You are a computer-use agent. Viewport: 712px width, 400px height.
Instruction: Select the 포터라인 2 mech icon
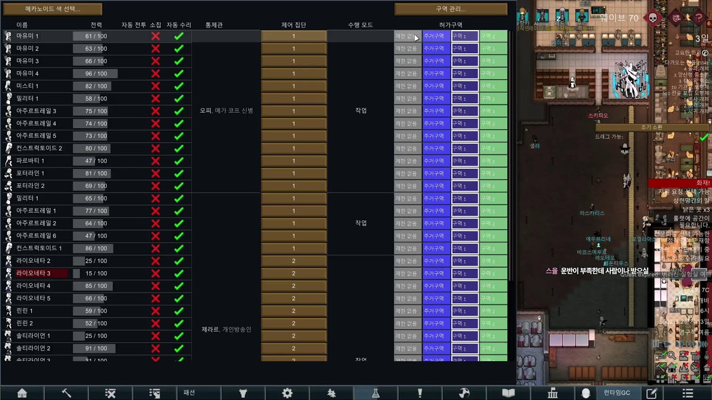(x=8, y=186)
